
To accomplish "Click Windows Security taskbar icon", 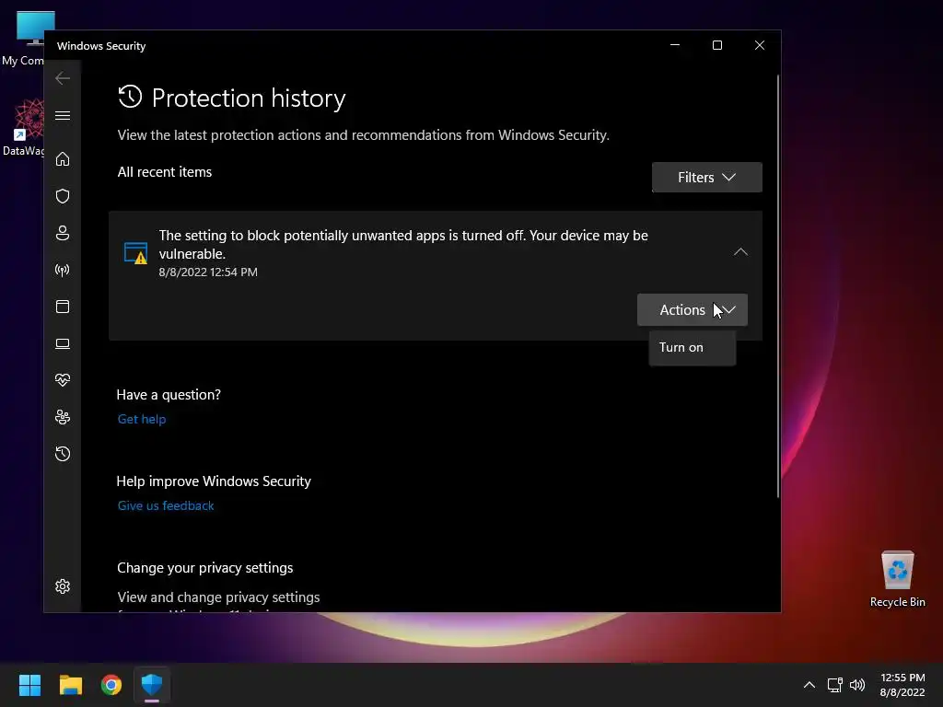I will (152, 685).
